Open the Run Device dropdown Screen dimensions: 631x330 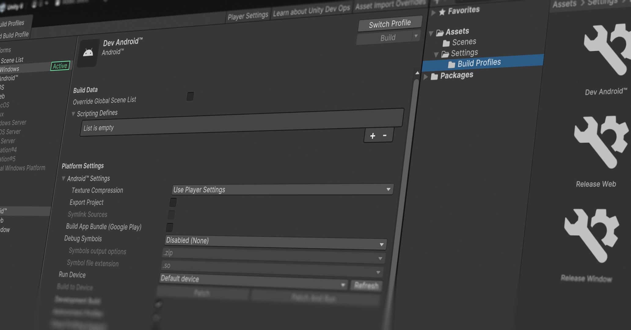coord(253,281)
